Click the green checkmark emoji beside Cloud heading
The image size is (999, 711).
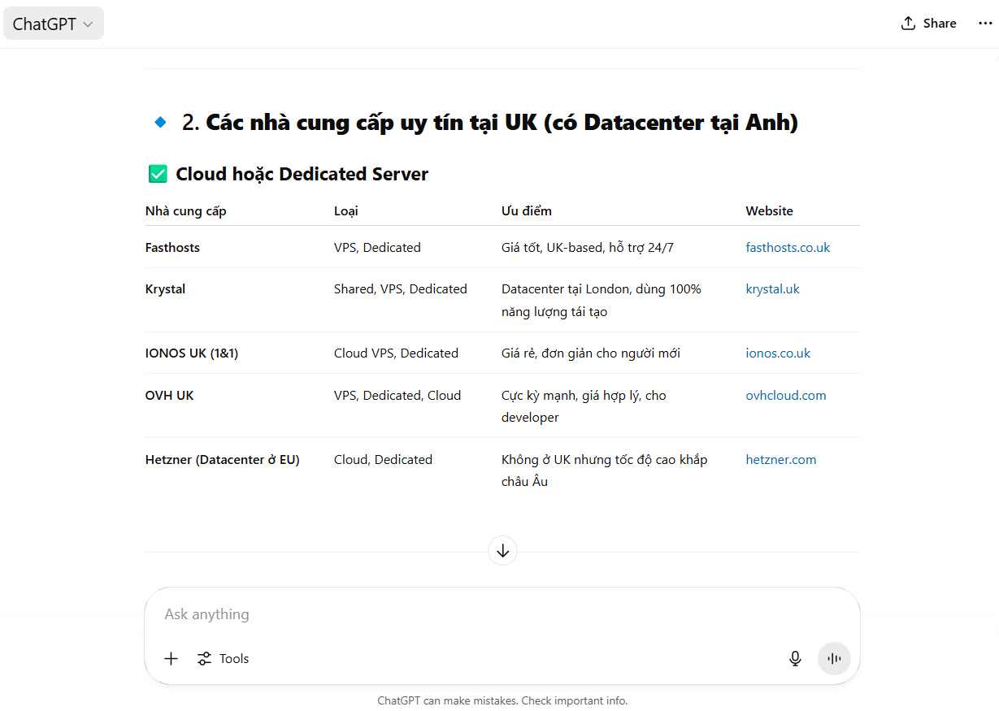(x=158, y=174)
